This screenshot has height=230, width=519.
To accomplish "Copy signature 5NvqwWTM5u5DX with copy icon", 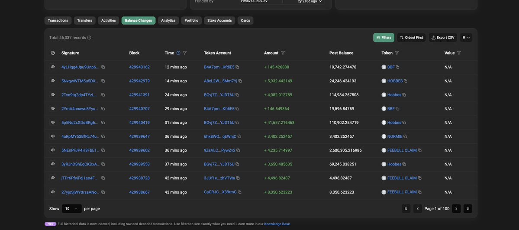I will coord(103,81).
